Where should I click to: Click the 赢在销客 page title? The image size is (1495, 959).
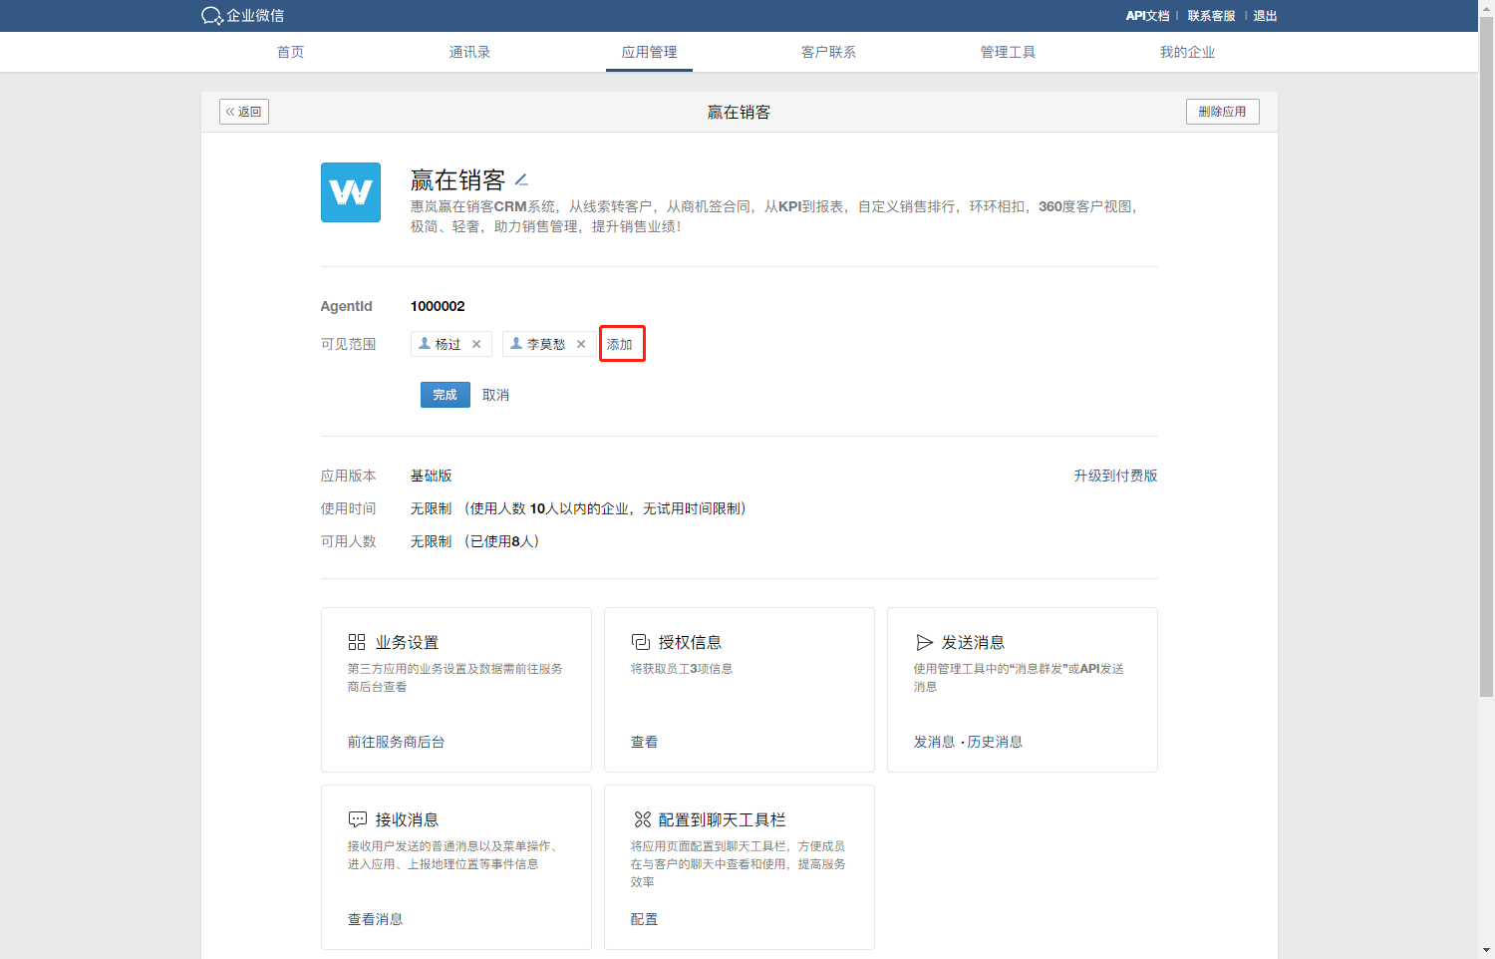(x=739, y=112)
